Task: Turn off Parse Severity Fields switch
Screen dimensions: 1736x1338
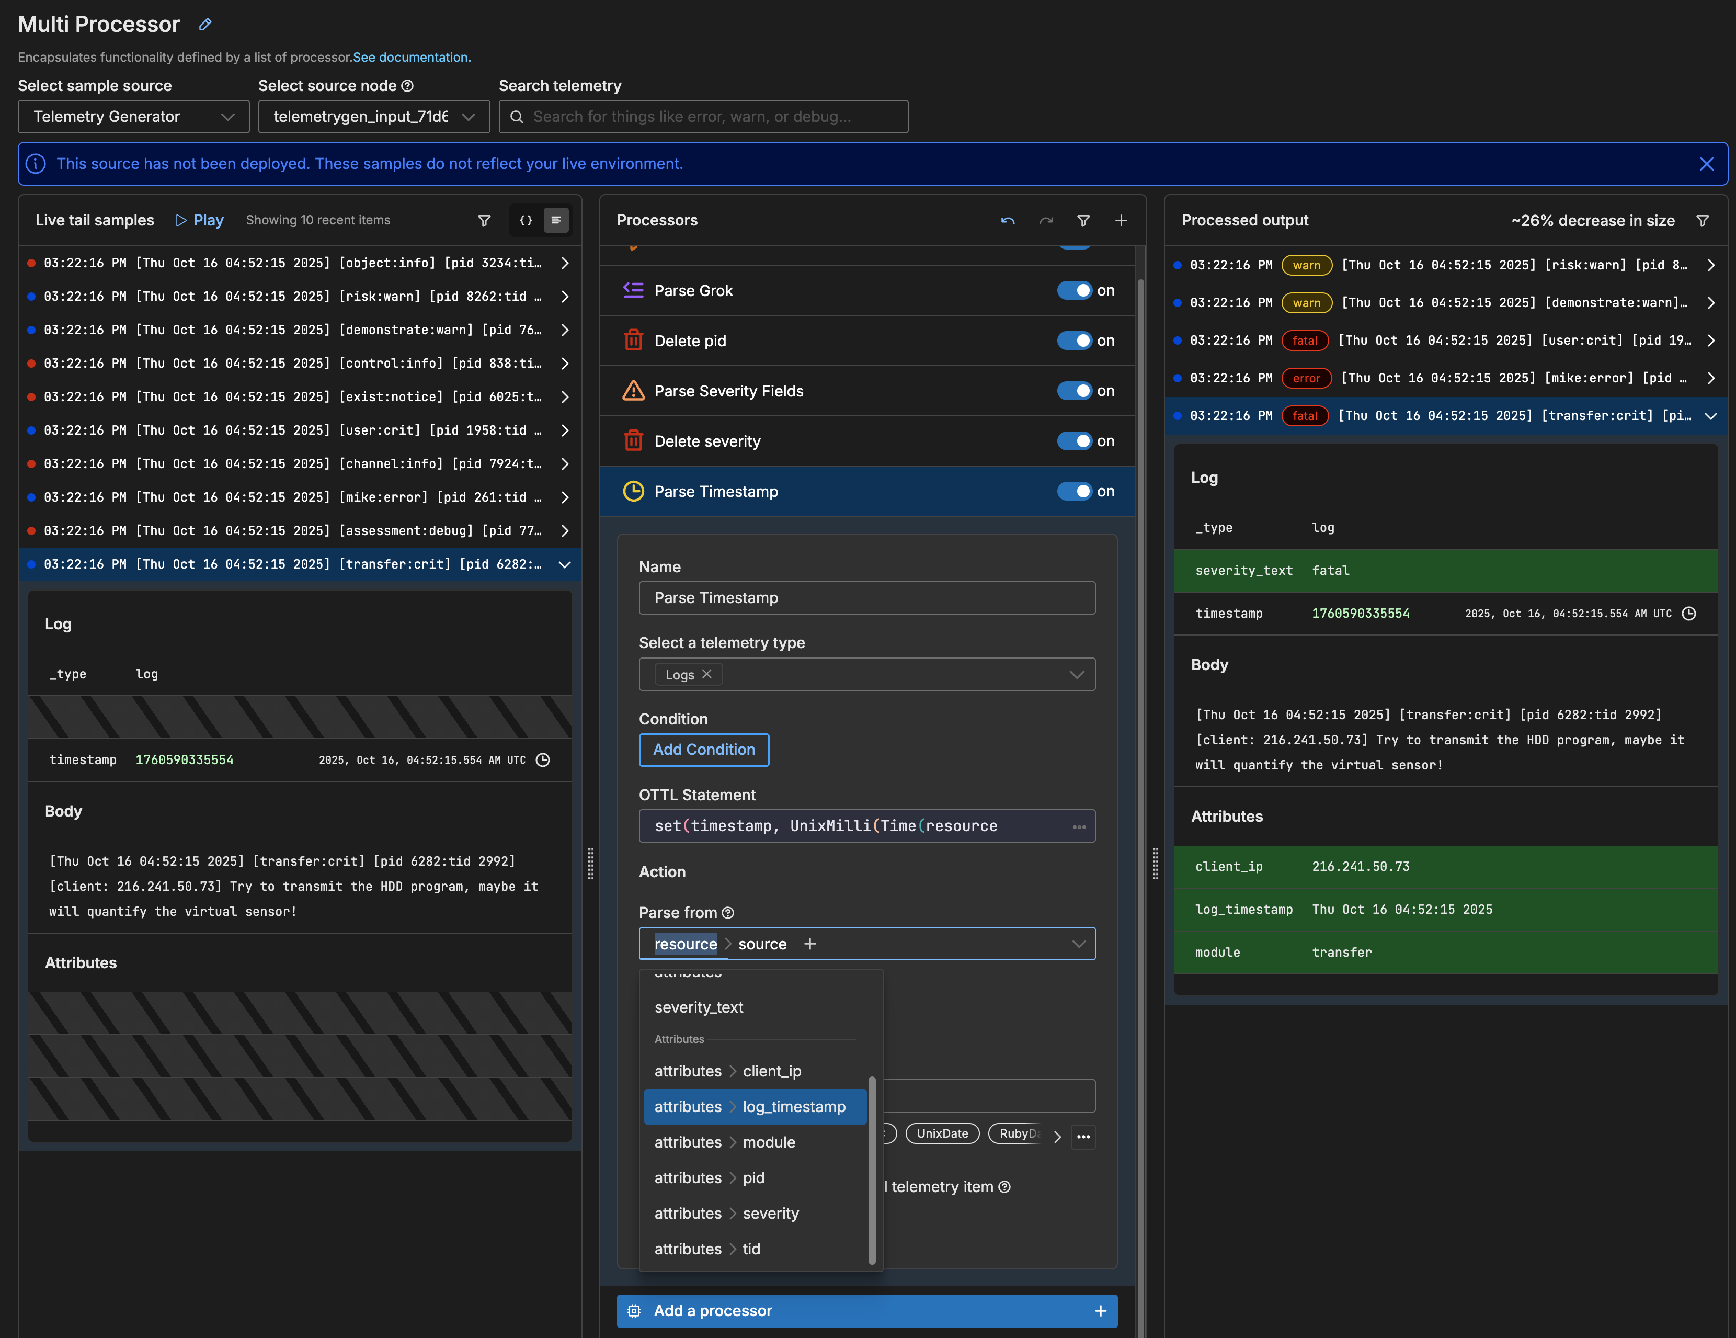Action: 1074,390
